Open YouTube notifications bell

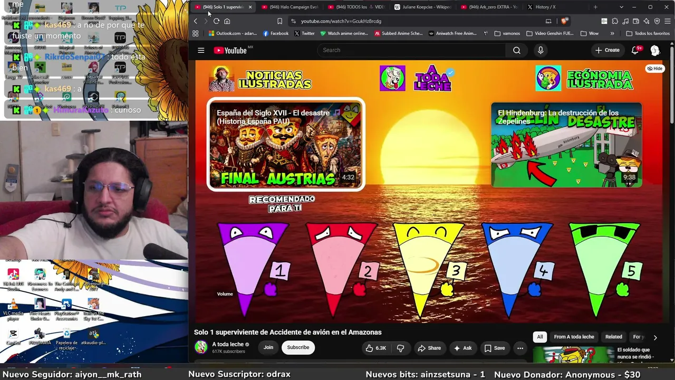[x=635, y=50]
